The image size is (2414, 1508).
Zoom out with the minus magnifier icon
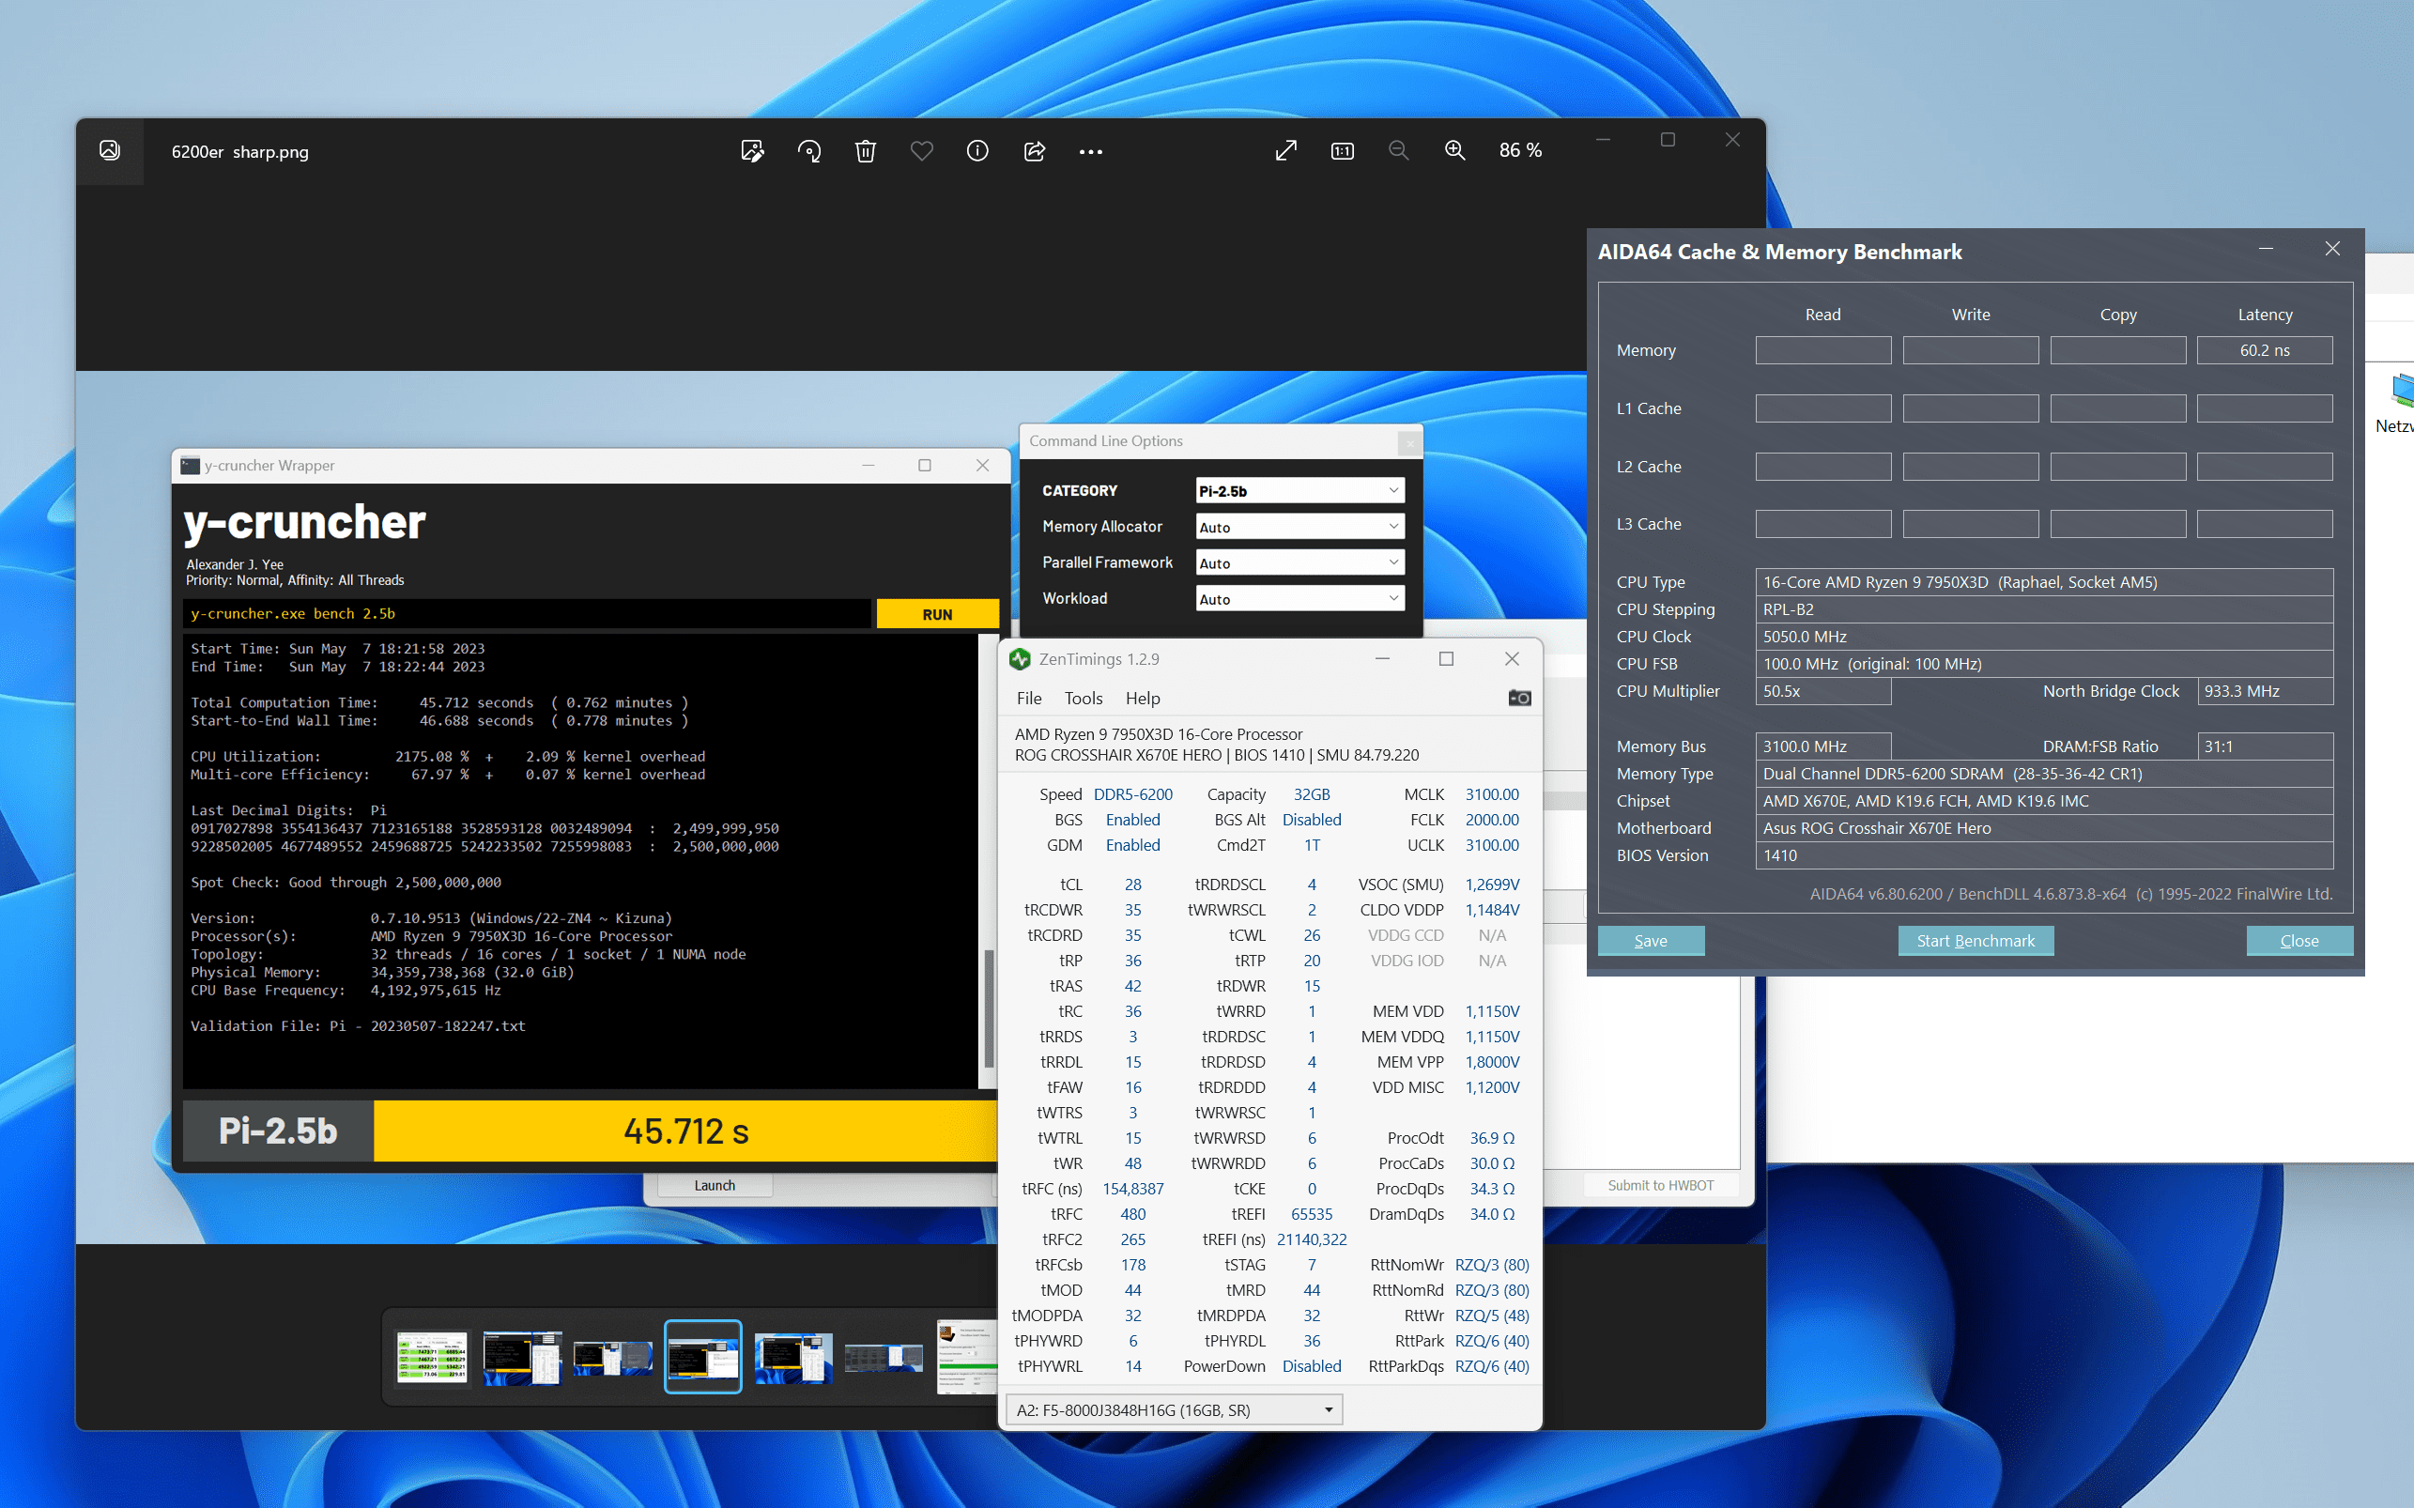click(1399, 150)
